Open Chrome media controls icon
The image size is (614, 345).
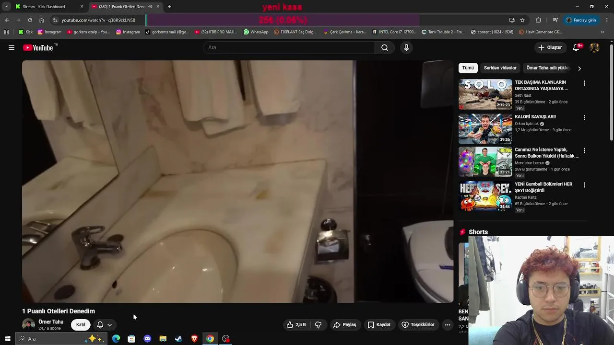coord(555,20)
